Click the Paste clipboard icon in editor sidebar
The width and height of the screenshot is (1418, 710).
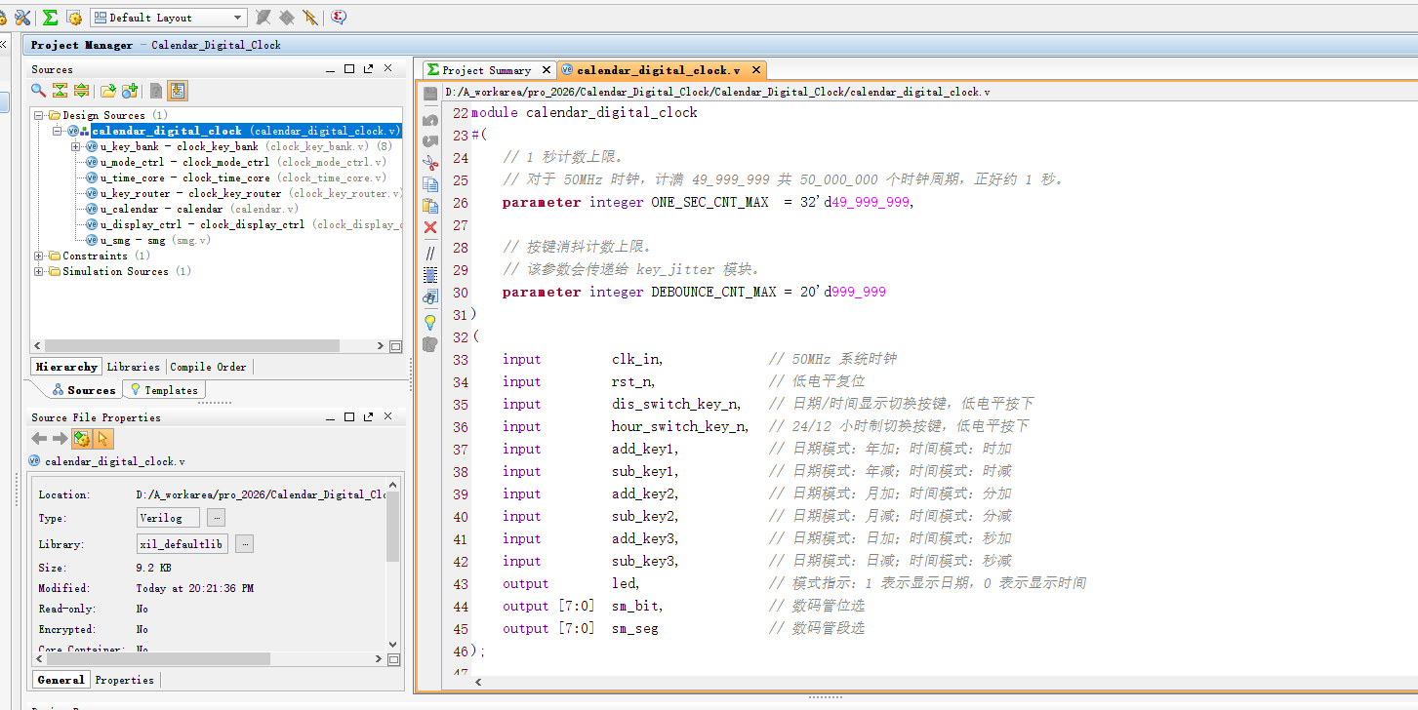click(430, 206)
